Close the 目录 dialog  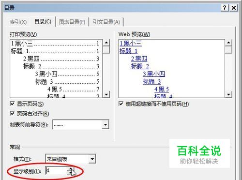pos(234,8)
